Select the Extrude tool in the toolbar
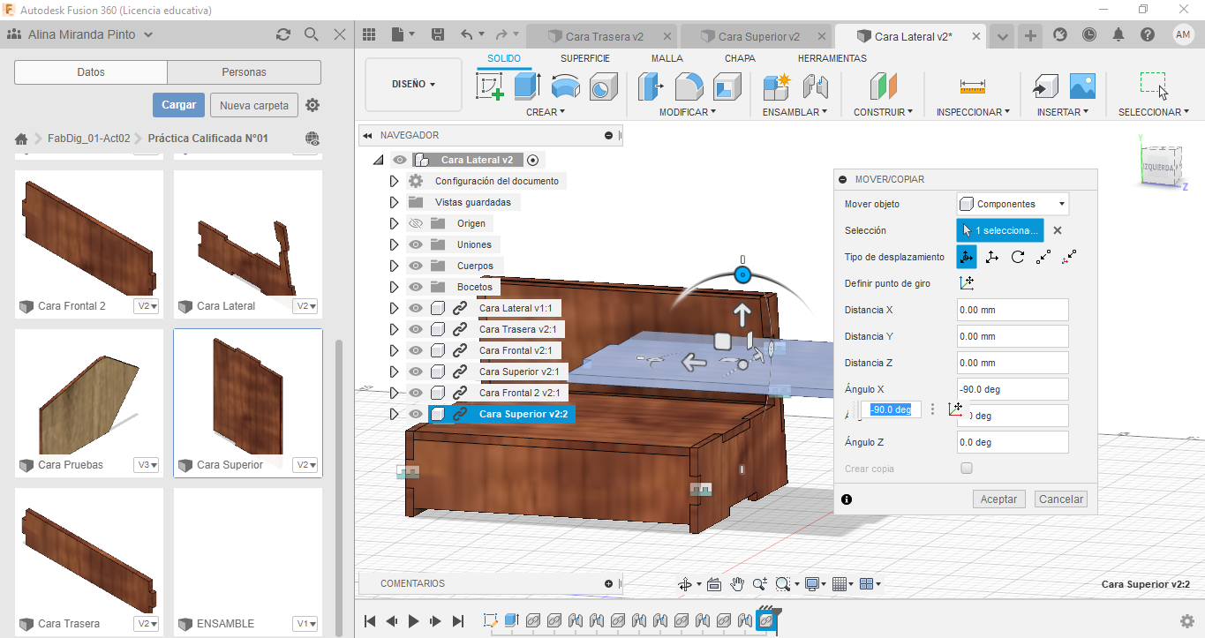 coord(527,86)
